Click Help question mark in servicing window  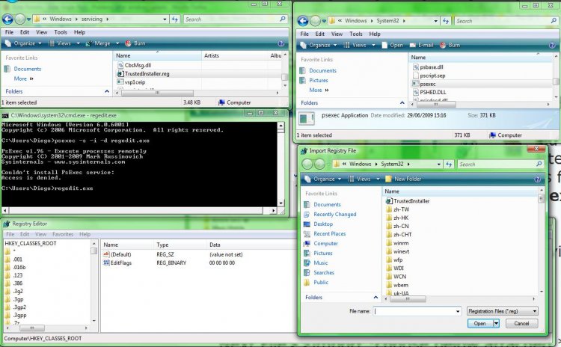point(281,43)
